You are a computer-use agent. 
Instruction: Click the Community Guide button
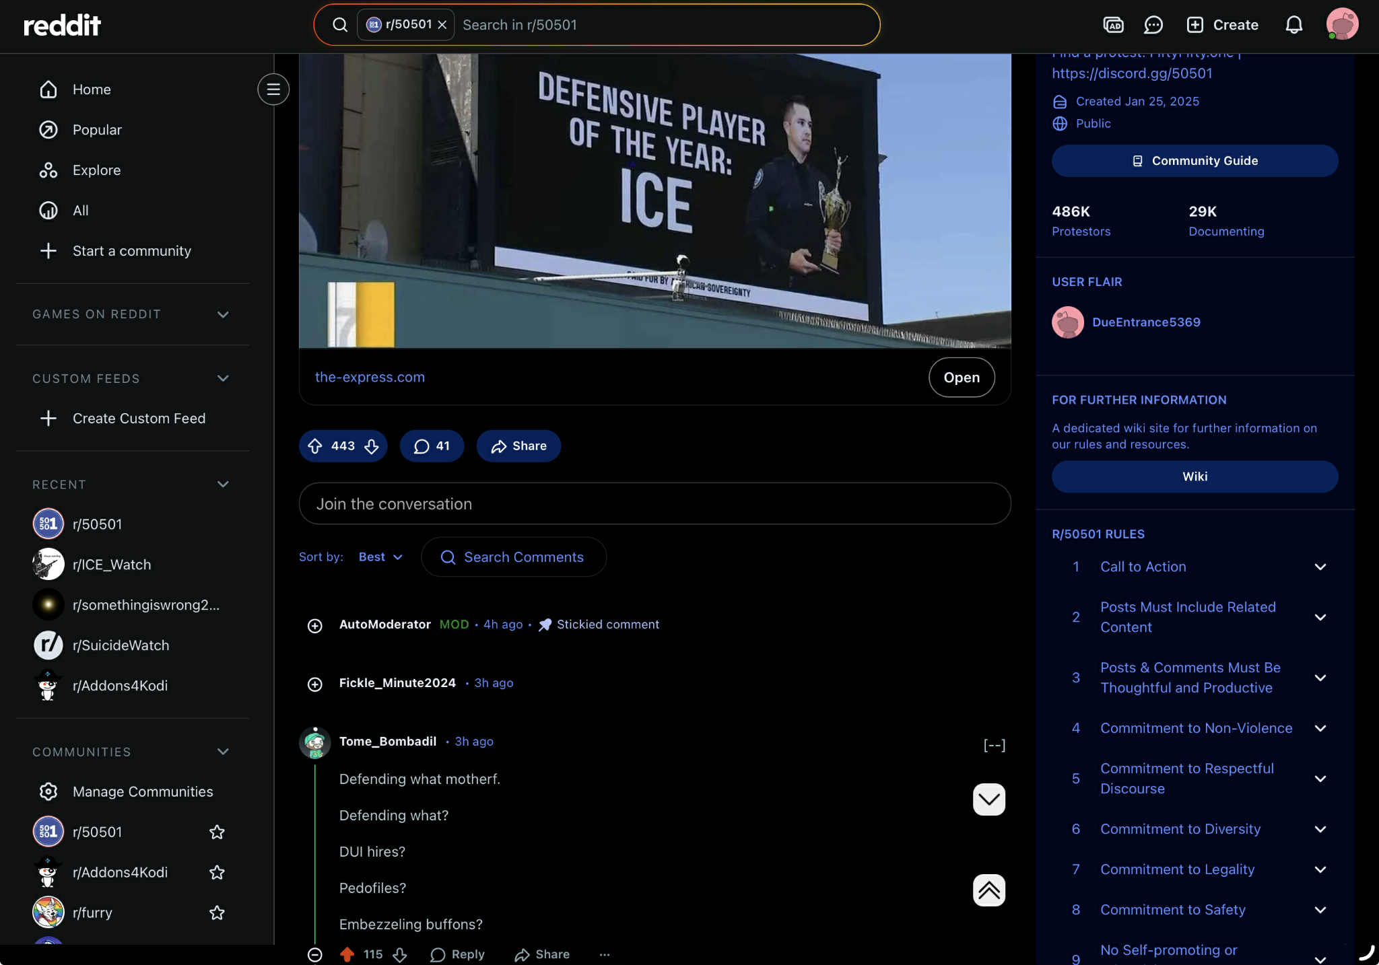point(1195,161)
